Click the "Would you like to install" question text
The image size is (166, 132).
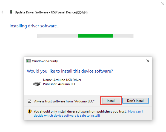[70, 71]
